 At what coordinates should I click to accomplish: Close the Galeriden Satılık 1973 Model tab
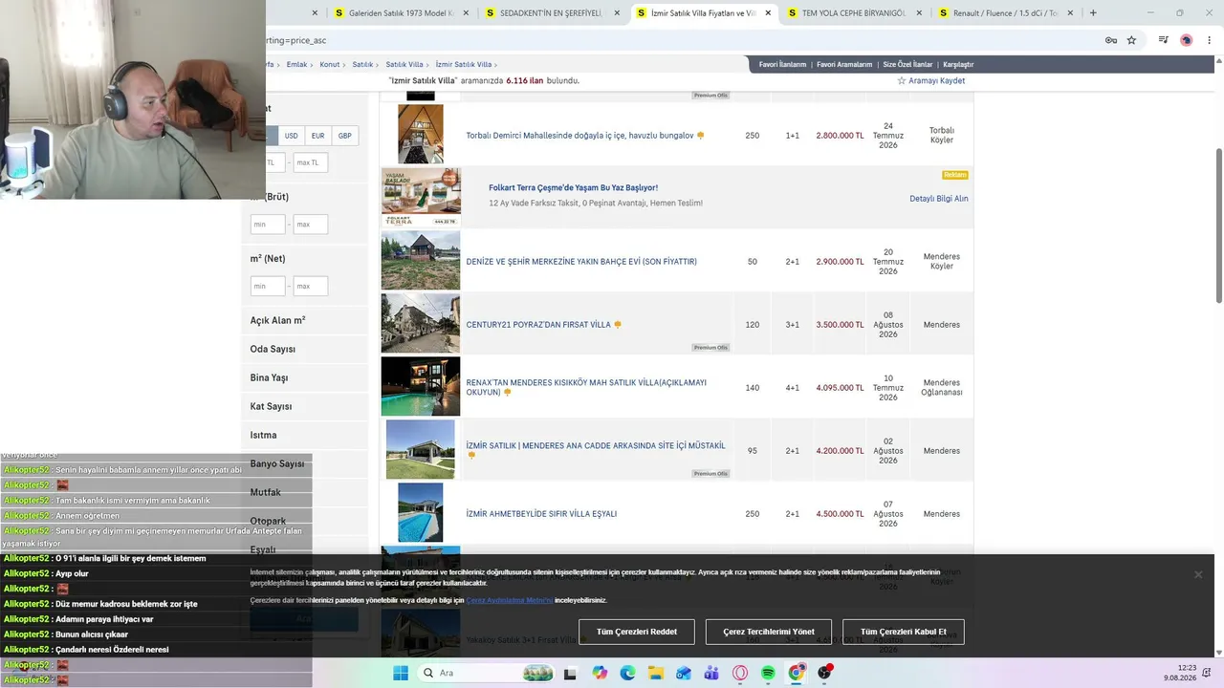[x=465, y=13]
